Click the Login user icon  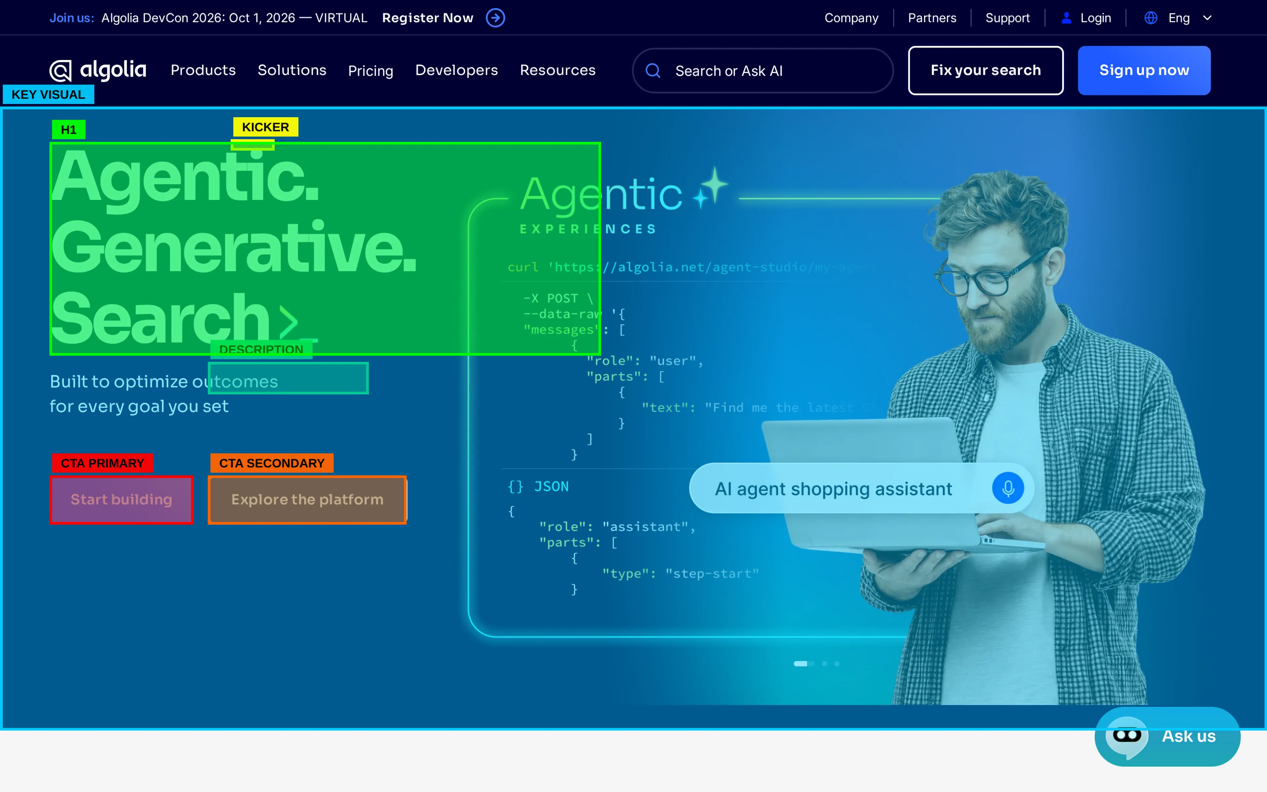(1066, 18)
